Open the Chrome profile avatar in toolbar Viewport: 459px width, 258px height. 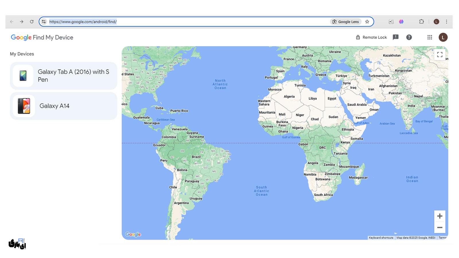[x=436, y=21]
